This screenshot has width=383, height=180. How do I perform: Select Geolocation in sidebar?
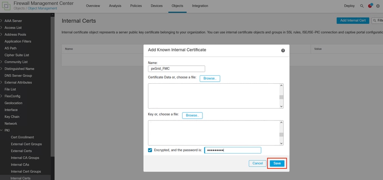(13, 103)
